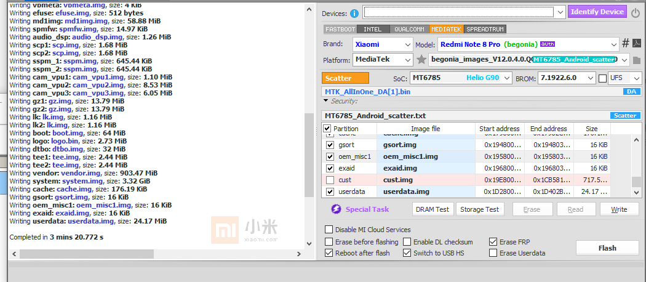This screenshot has height=282, width=646.
Task: Uncheck the gsort partition checkbox
Action: [330, 145]
